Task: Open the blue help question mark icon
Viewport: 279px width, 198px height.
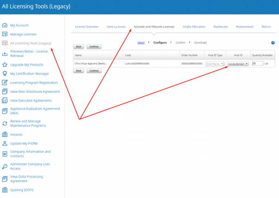Action: click(272, 42)
